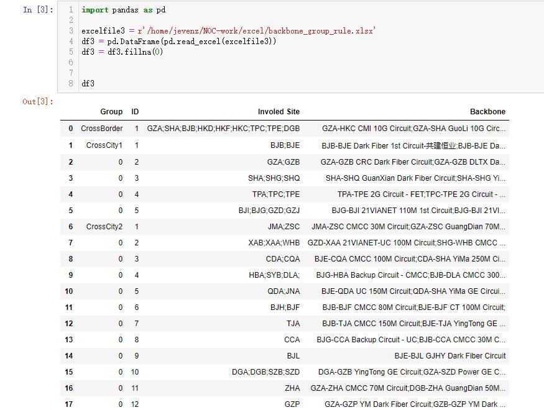Click the ID value 10 in row 15

click(x=135, y=372)
